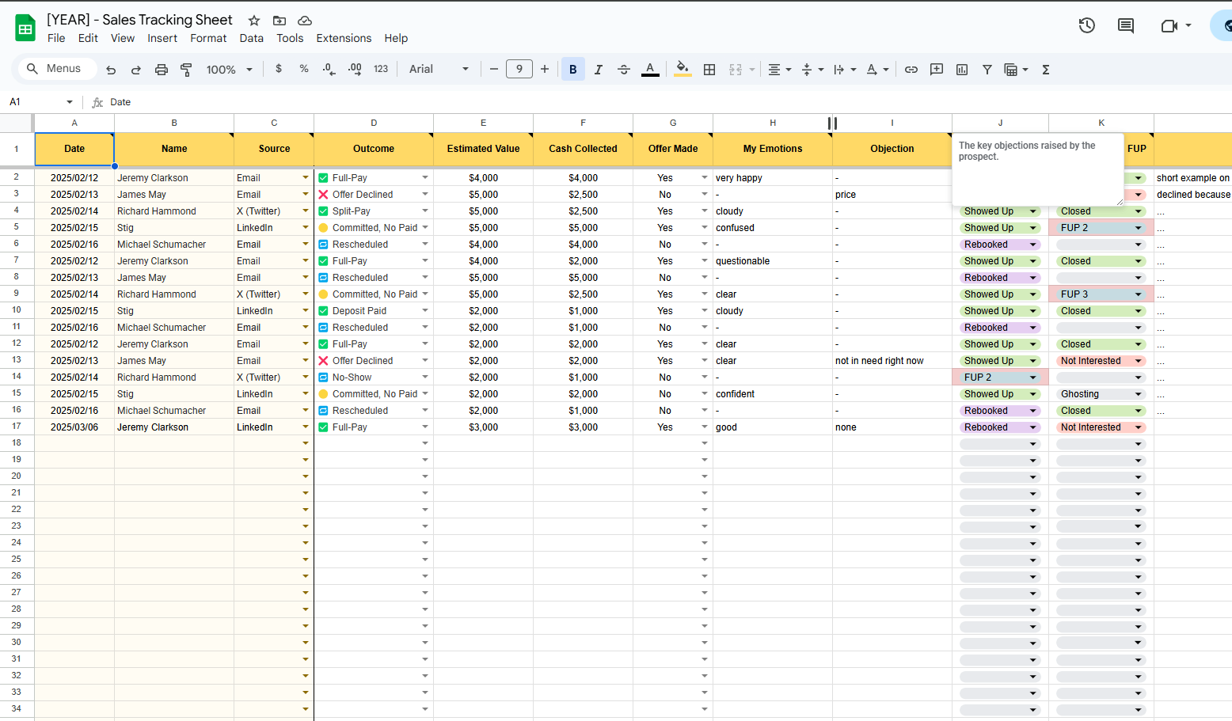Insert link using chain icon
Viewport: 1232px width, 721px height.
[x=911, y=70]
